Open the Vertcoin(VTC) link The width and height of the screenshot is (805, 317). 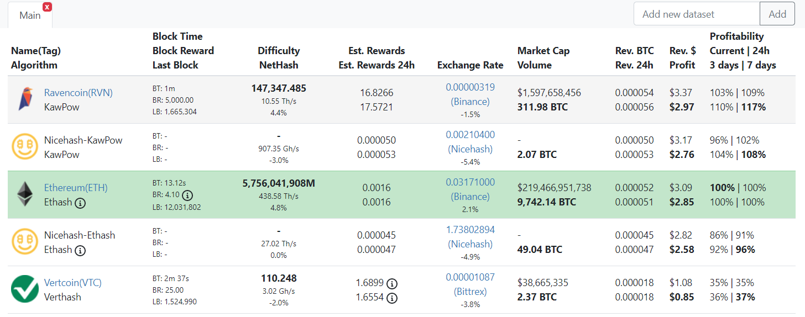point(73,282)
